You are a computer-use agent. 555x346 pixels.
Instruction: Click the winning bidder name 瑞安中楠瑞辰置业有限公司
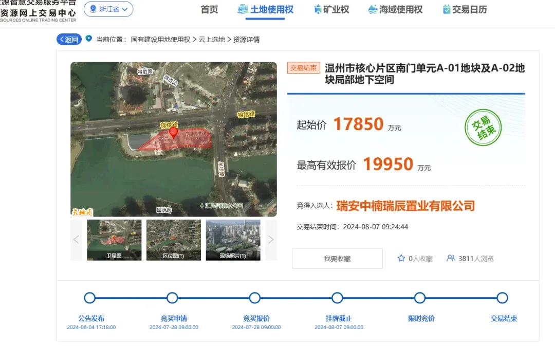[405, 206]
